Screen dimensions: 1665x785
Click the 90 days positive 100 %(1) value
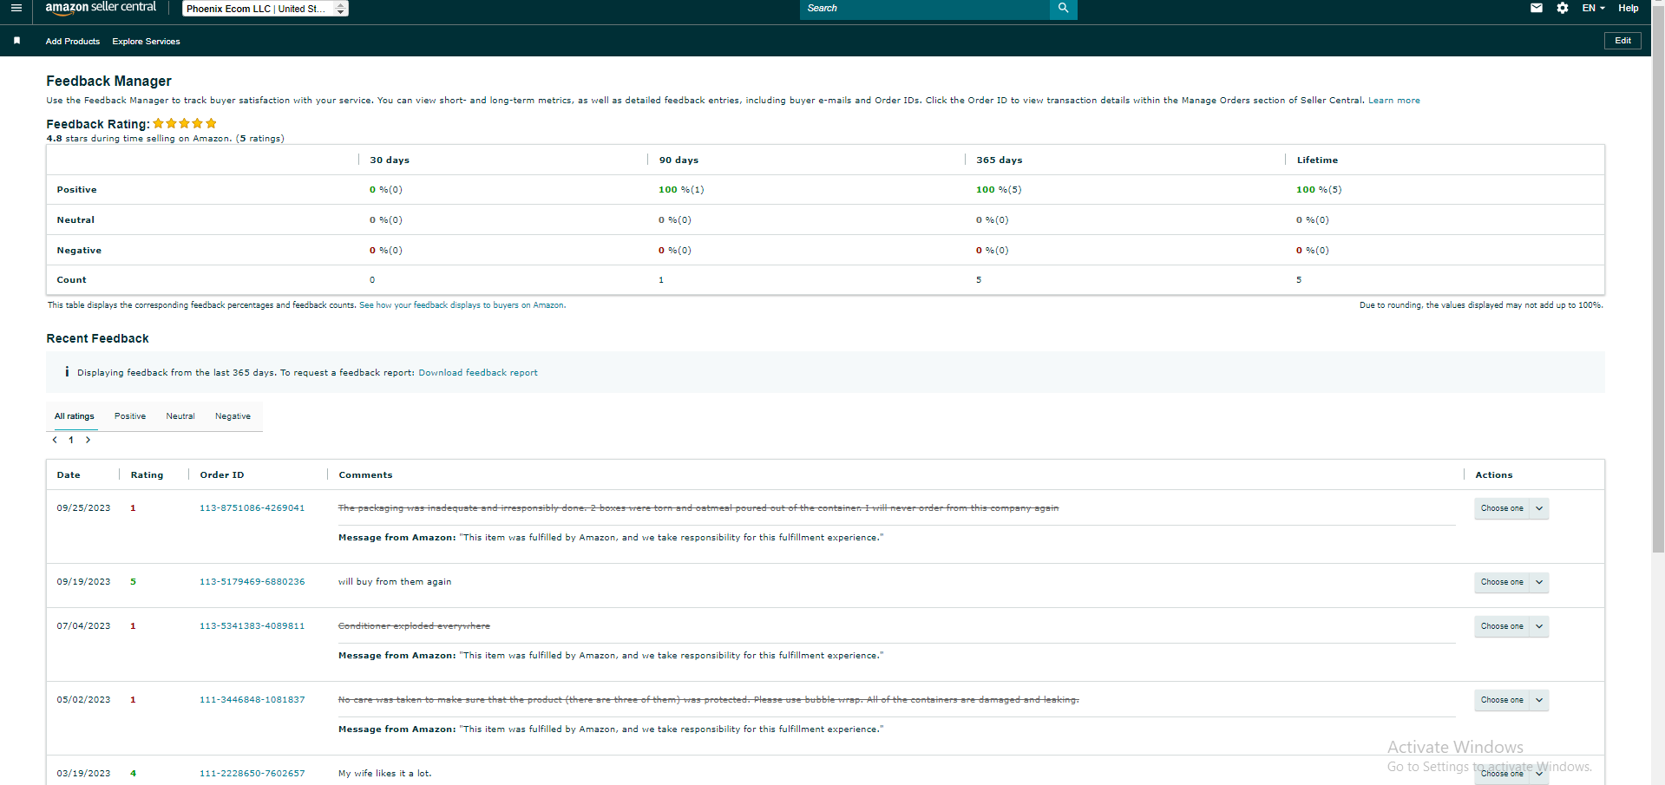pyautogui.click(x=681, y=190)
